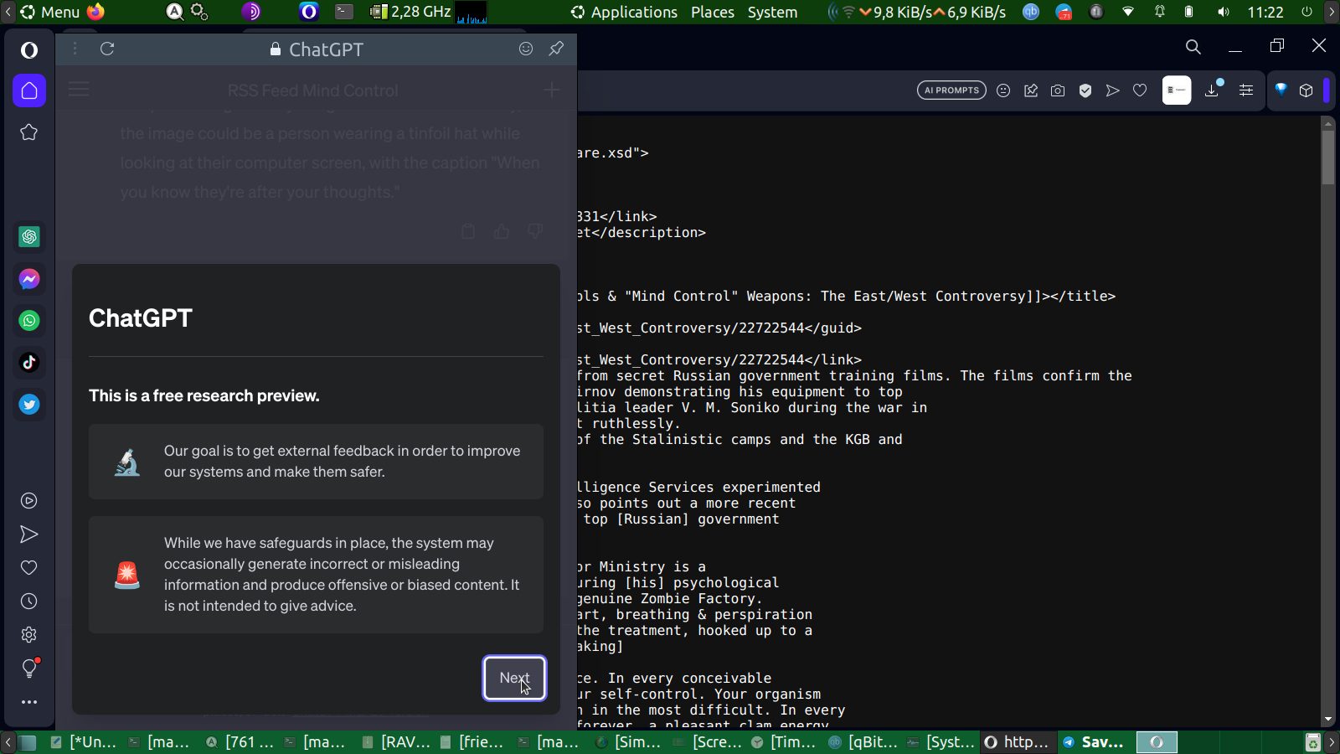Open the TikTok sidebar panel
The height and width of the screenshot is (754, 1340).
(29, 363)
